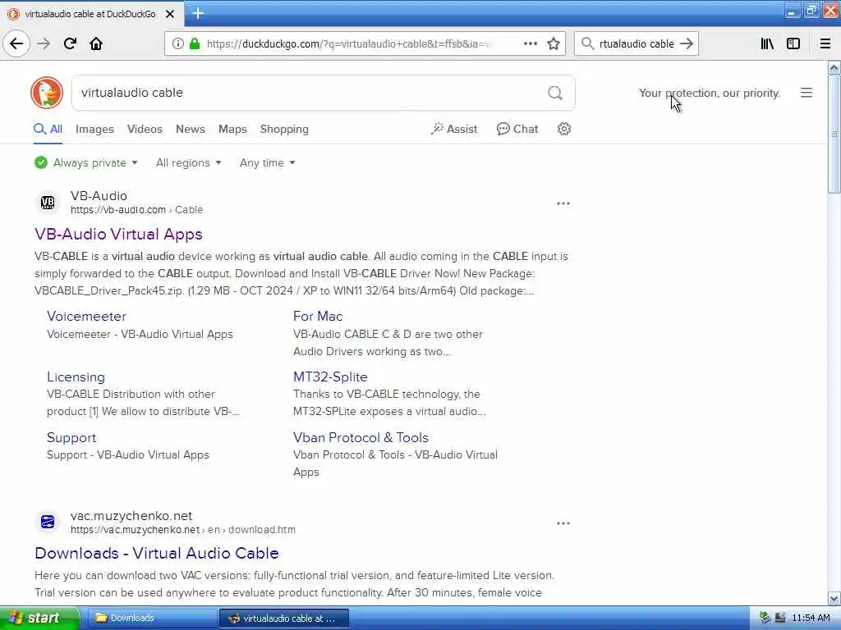Switch to the News tab
Image resolution: width=841 pixels, height=630 pixels.
pos(191,129)
